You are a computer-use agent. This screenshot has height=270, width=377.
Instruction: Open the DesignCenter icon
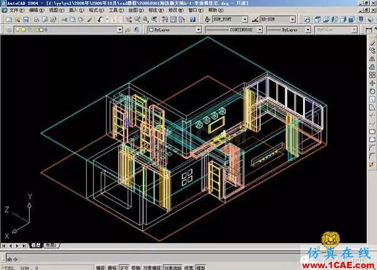click(173, 19)
